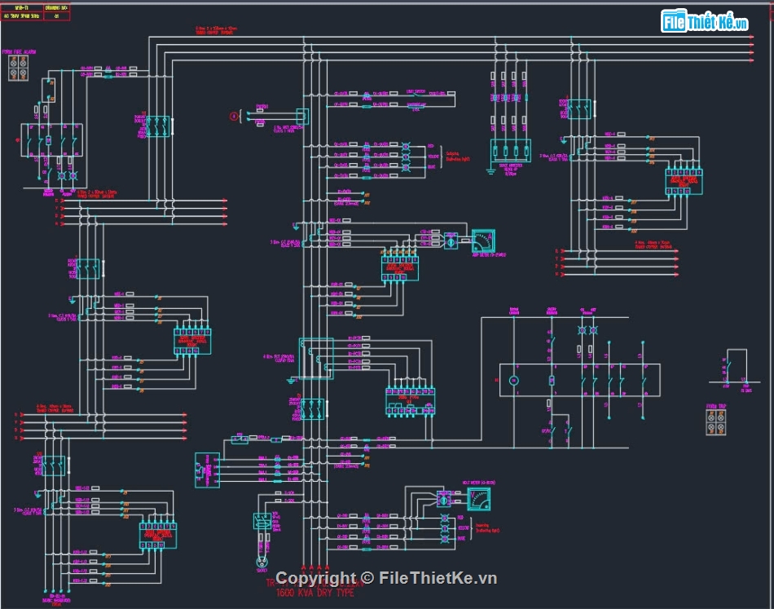Select the earth ground symbol below surge arrester
Screen dimensions: 774x609
click(490, 172)
